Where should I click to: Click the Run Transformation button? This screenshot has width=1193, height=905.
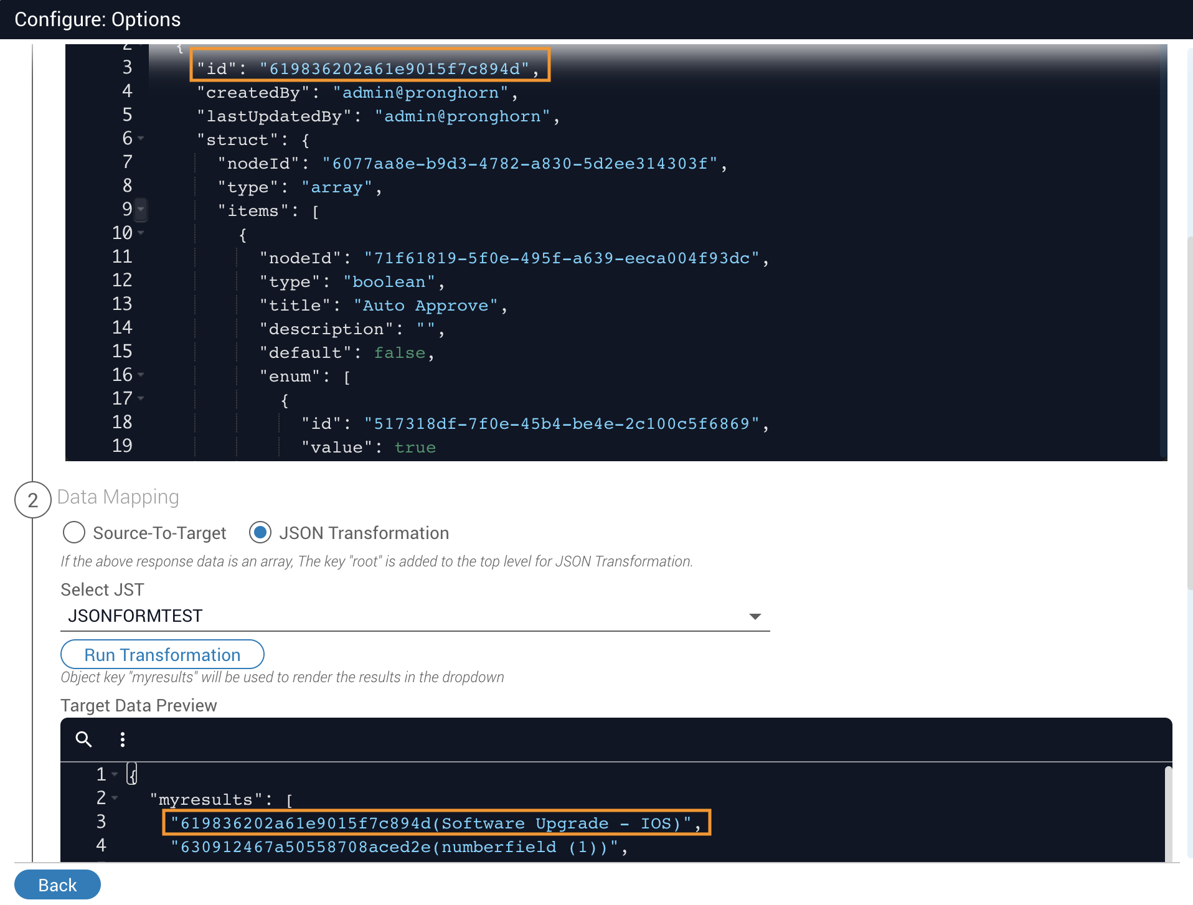pos(162,655)
